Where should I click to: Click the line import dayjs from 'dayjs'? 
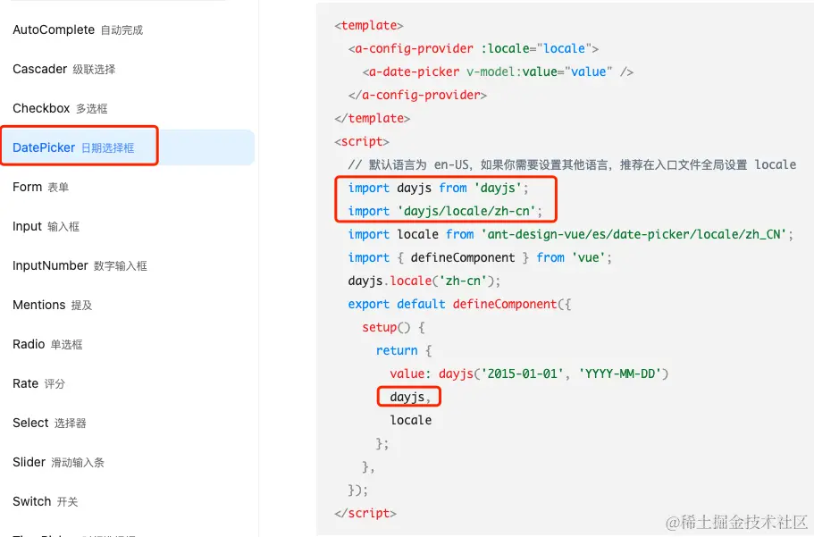click(x=438, y=188)
